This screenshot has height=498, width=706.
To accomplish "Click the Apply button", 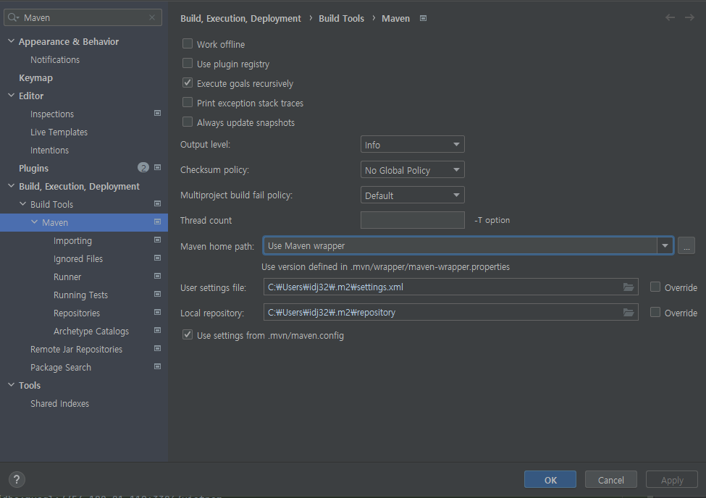I will tap(672, 479).
